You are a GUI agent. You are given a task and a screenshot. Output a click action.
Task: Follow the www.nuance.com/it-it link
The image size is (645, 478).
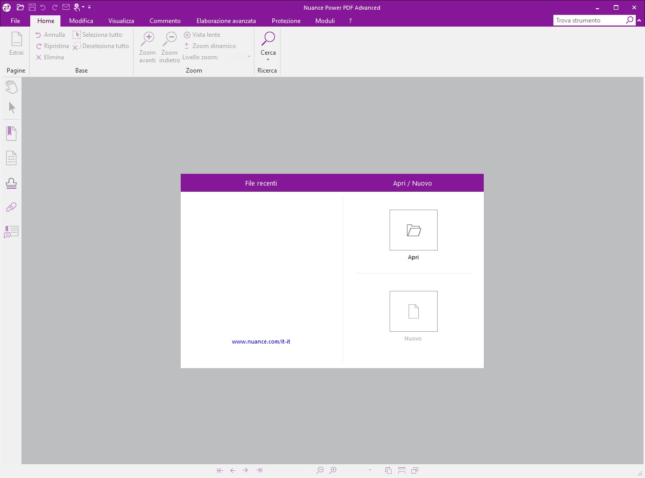point(261,342)
